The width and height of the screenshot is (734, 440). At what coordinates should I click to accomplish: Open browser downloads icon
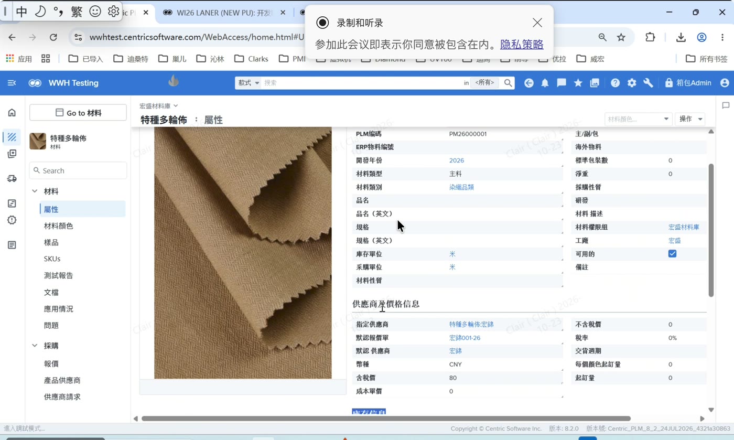tap(681, 37)
